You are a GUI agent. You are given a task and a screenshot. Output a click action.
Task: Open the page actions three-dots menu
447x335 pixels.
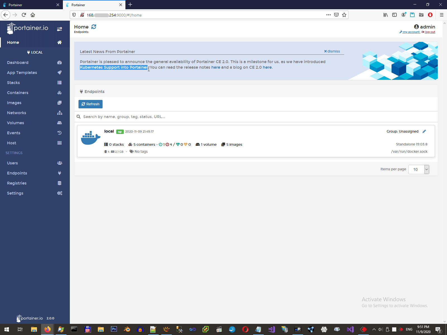[x=329, y=15]
